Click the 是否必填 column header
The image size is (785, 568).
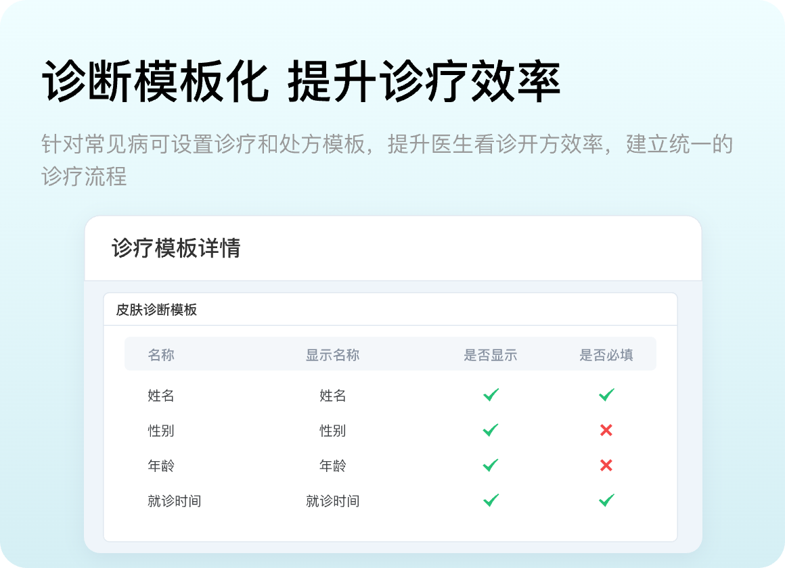(x=606, y=355)
